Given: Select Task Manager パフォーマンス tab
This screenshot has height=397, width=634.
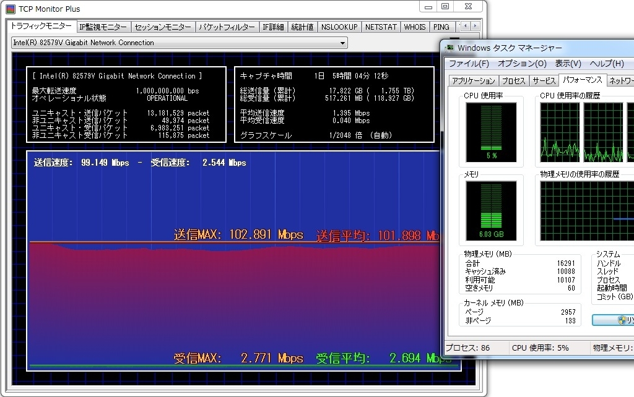Looking at the screenshot, I should pyautogui.click(x=582, y=80).
